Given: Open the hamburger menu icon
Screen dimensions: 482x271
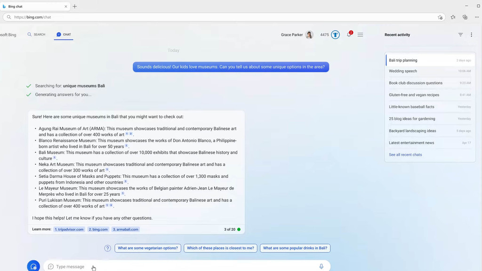Looking at the screenshot, I should [x=360, y=35].
